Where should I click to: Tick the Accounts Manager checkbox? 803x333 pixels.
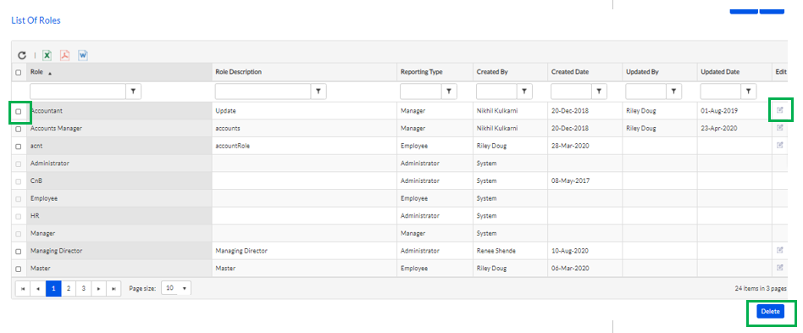(x=19, y=129)
